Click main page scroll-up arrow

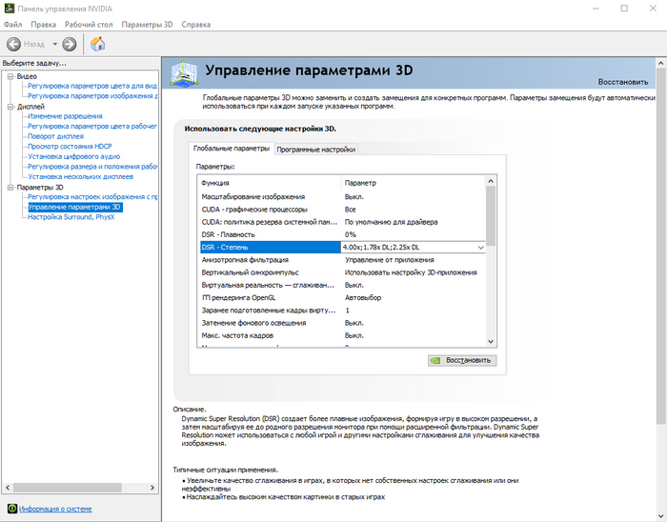pos(660,63)
